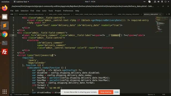Click the Sublime Text dock icon
The width and height of the screenshot is (171, 96).
click(5, 26)
